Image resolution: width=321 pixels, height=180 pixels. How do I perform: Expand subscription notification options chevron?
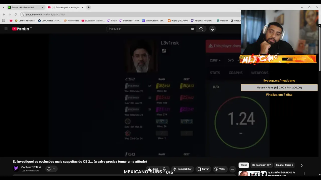pyautogui.click(x=54, y=169)
